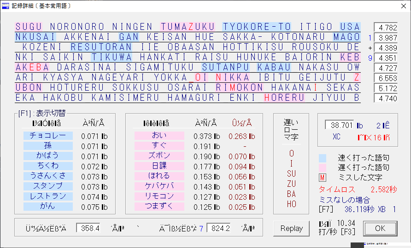Click the highlighted word TYOKORE-TO
This screenshot has width=411, height=248.
click(257, 27)
